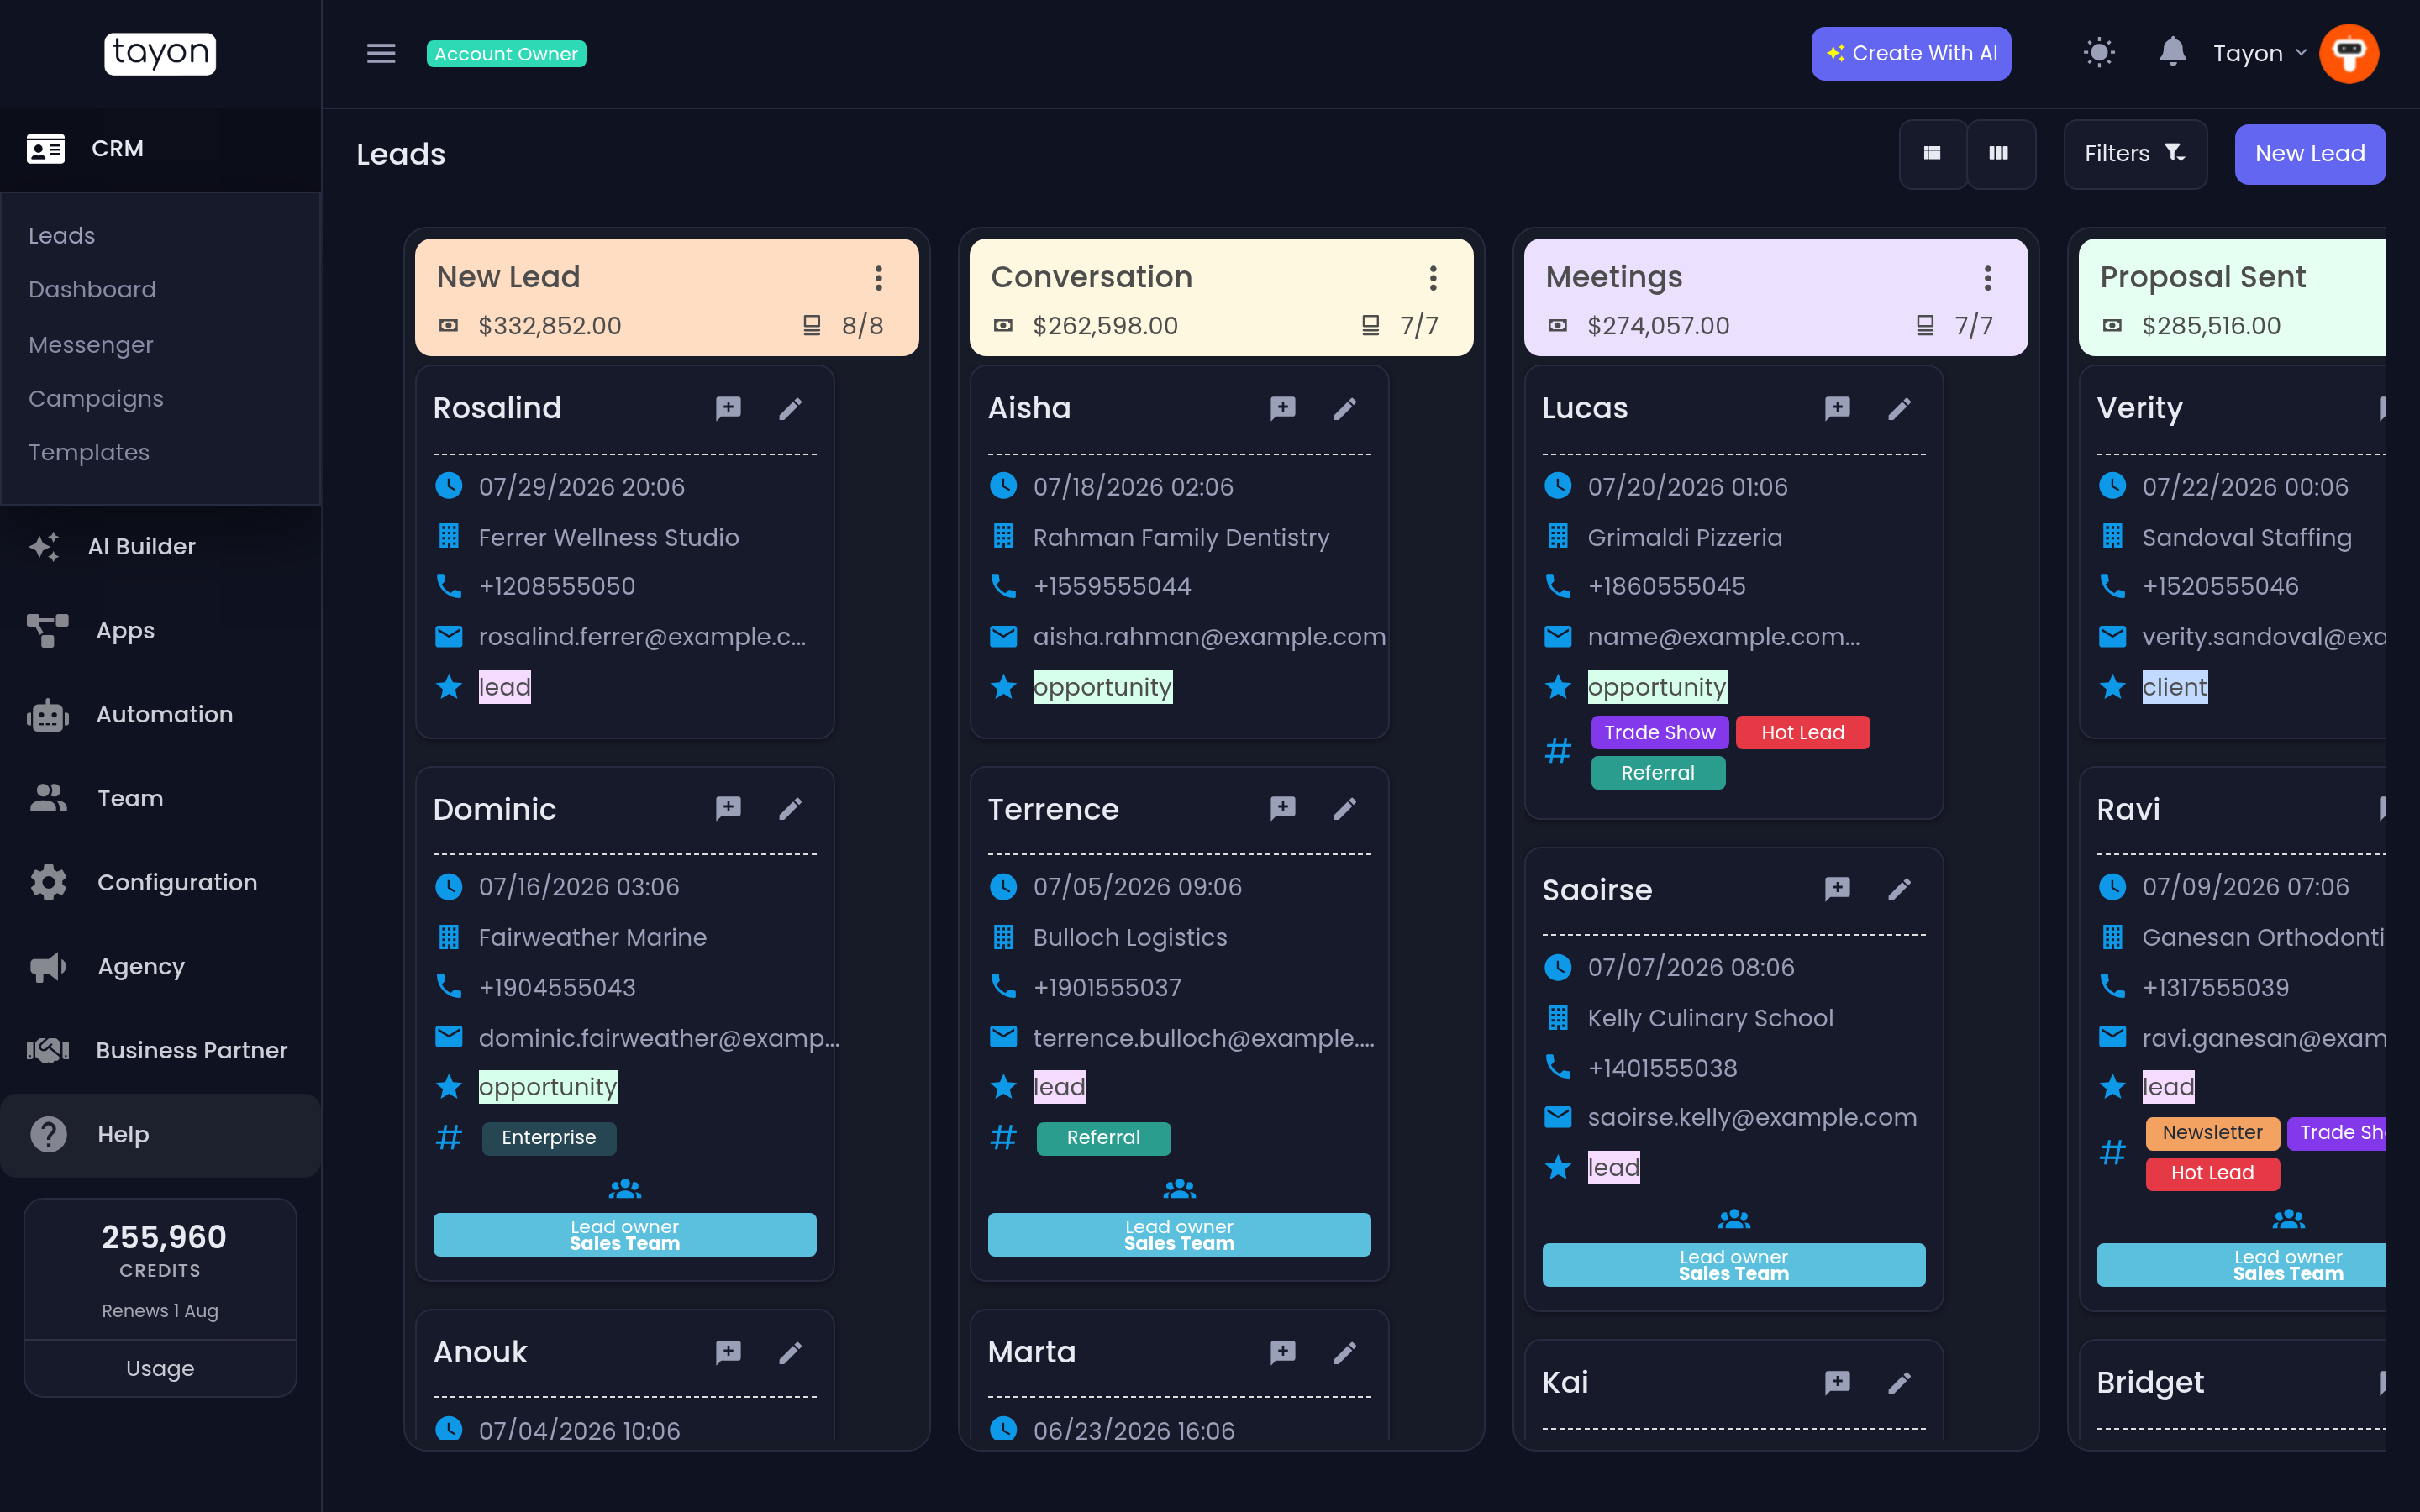Add a note to Rosalind's card
This screenshot has width=2420, height=1512.
click(728, 408)
